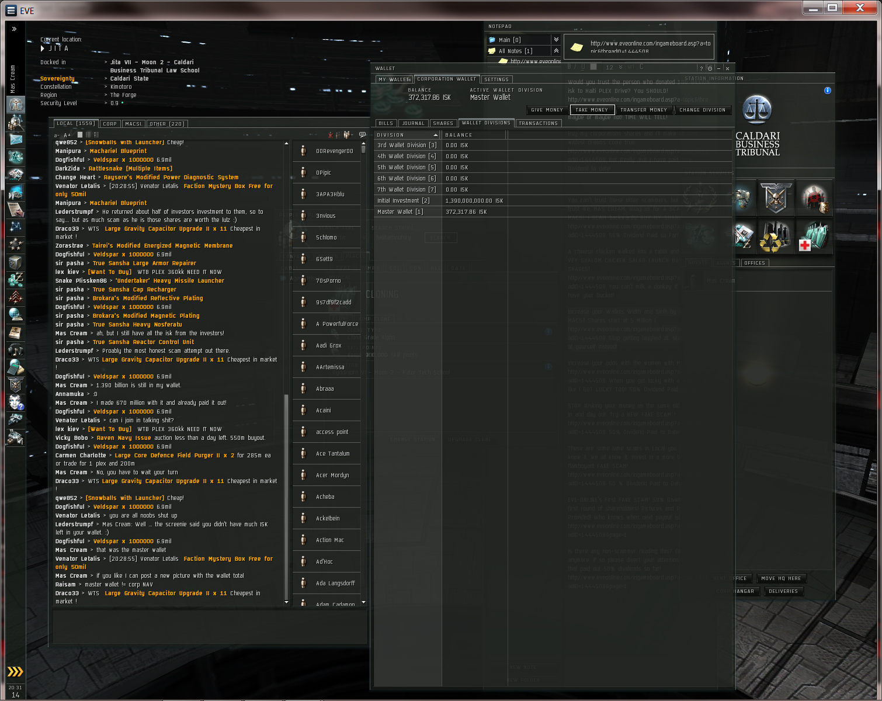Open the Militia shield icon in sidebar

tap(16, 385)
